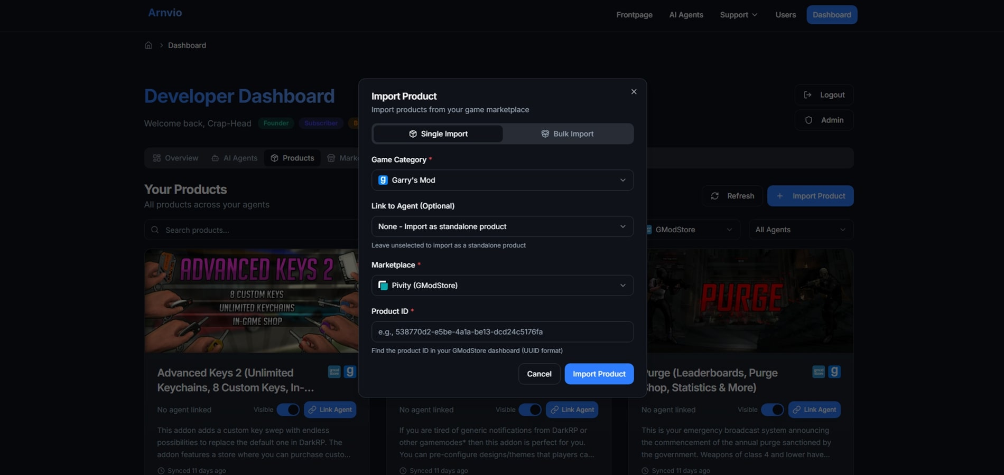Image resolution: width=1004 pixels, height=475 pixels.
Task: Open the Link to Agent dropdown
Action: tap(503, 226)
